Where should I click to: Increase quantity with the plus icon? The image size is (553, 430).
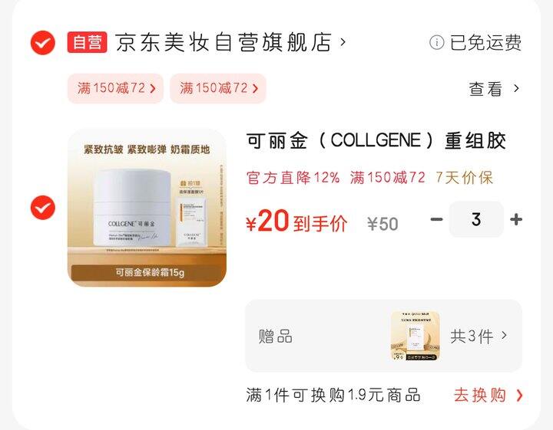click(x=516, y=219)
